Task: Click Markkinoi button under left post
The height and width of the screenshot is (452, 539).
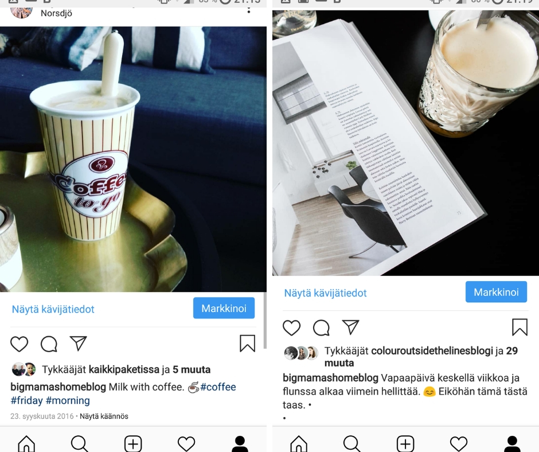Action: pyautogui.click(x=224, y=308)
